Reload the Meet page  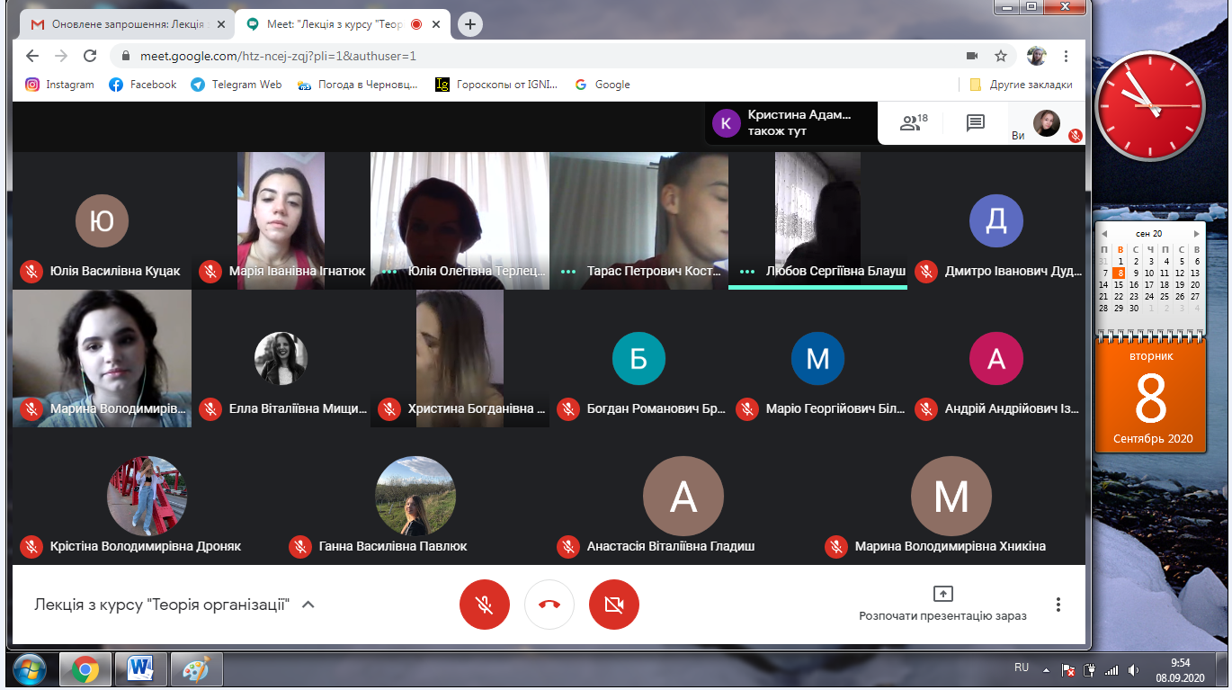pos(90,56)
